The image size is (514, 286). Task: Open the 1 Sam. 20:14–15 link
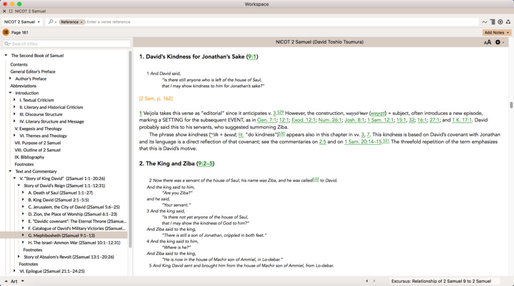point(363,142)
